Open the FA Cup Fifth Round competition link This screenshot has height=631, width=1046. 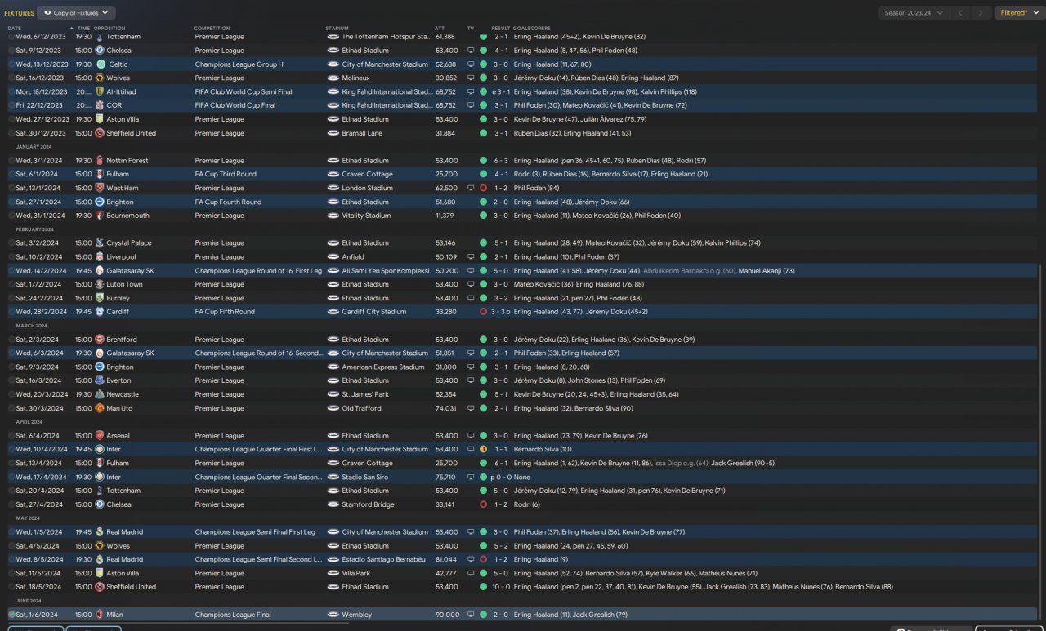[x=225, y=312]
